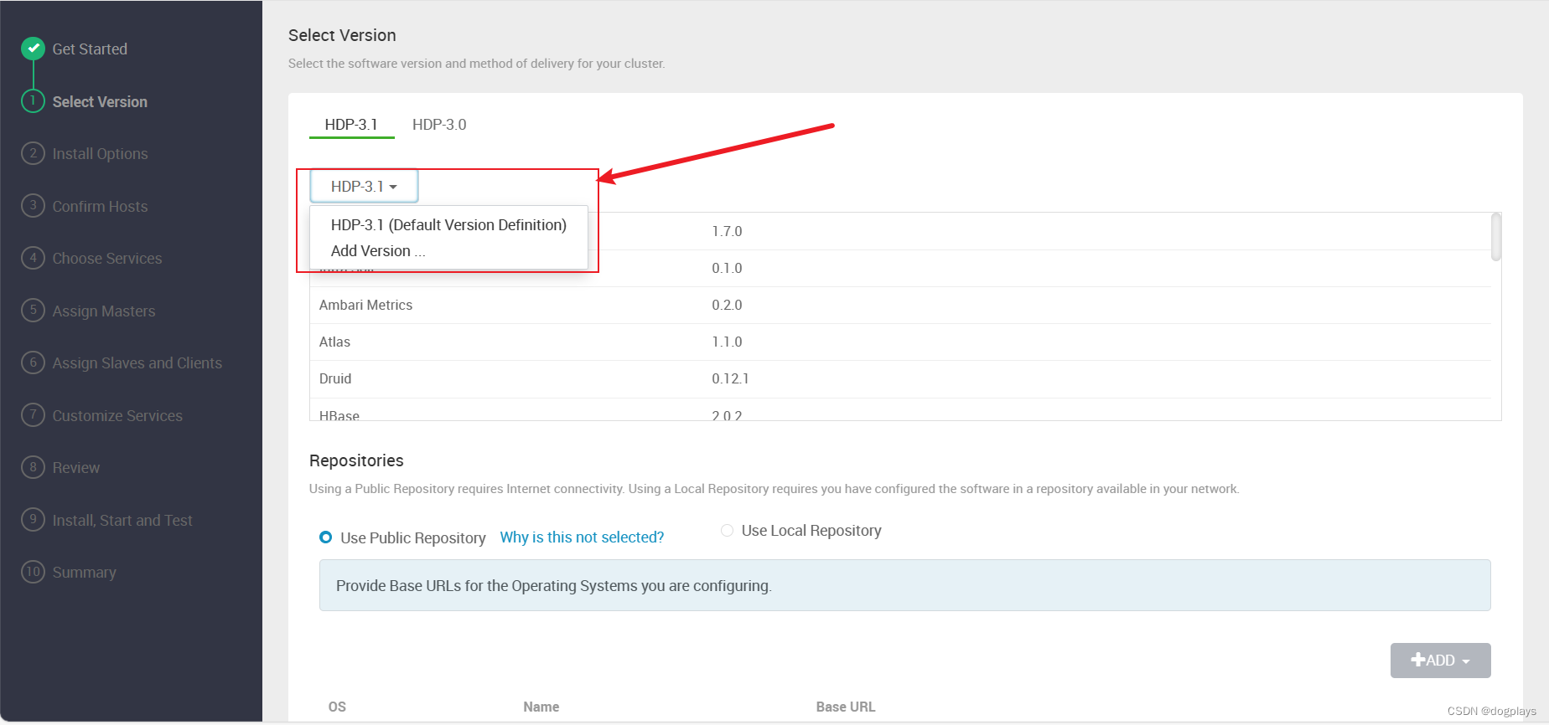Open the Why is this not selected link
This screenshot has height=725, width=1549.
tap(582, 537)
